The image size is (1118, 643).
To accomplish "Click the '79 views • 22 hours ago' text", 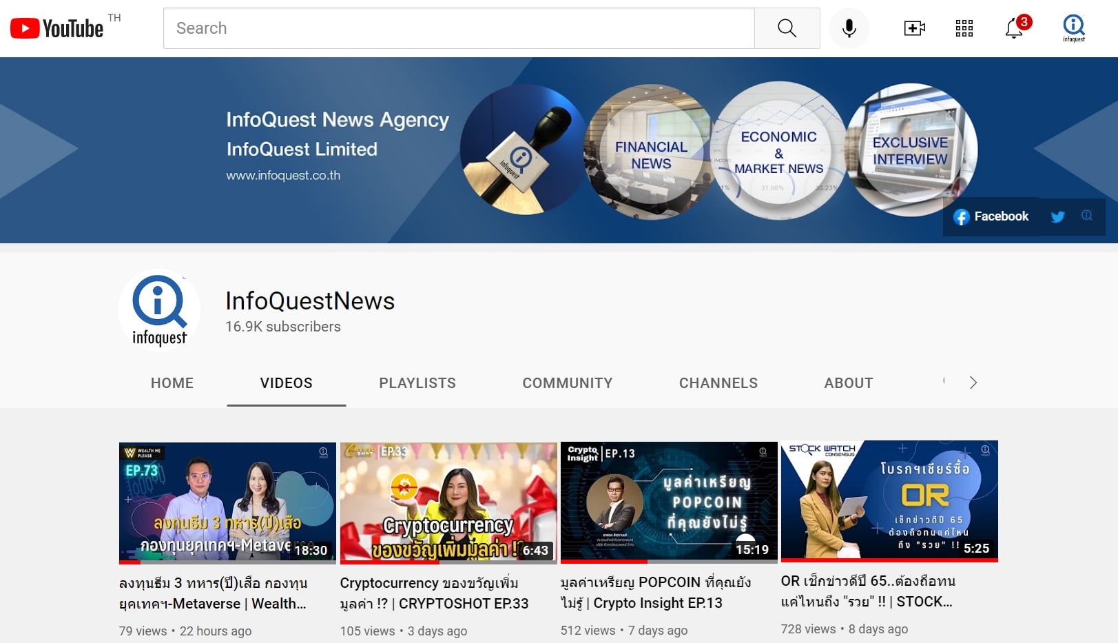I will tap(185, 631).
